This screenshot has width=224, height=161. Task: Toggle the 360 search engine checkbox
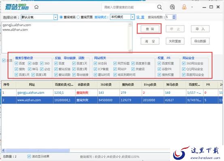coord(42,64)
